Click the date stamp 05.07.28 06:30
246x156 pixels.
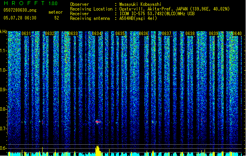click(20, 18)
